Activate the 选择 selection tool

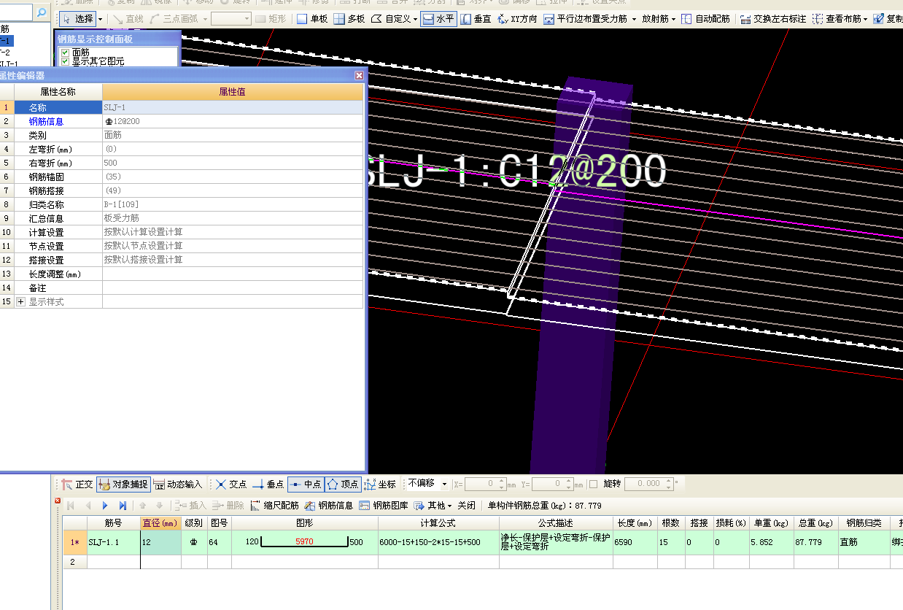pos(77,19)
